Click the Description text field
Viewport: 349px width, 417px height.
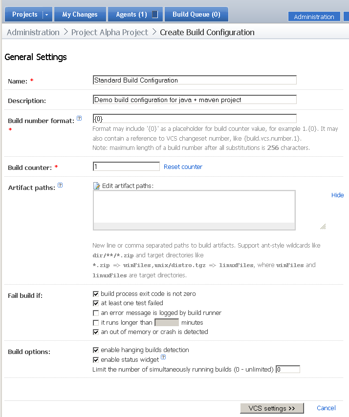click(x=195, y=100)
